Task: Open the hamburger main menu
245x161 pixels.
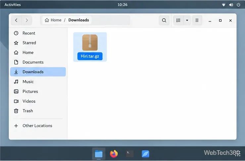Action: point(197,20)
